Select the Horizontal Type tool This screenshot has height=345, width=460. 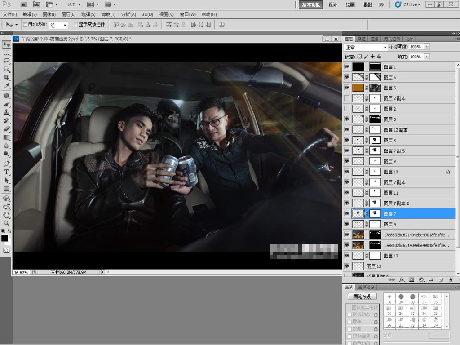(x=6, y=172)
